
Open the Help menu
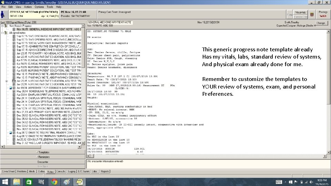(59, 7)
